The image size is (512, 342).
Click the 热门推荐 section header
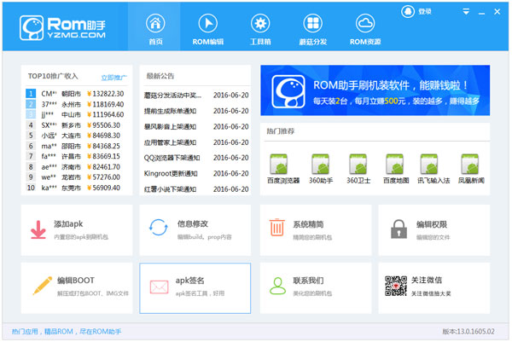pos(281,131)
